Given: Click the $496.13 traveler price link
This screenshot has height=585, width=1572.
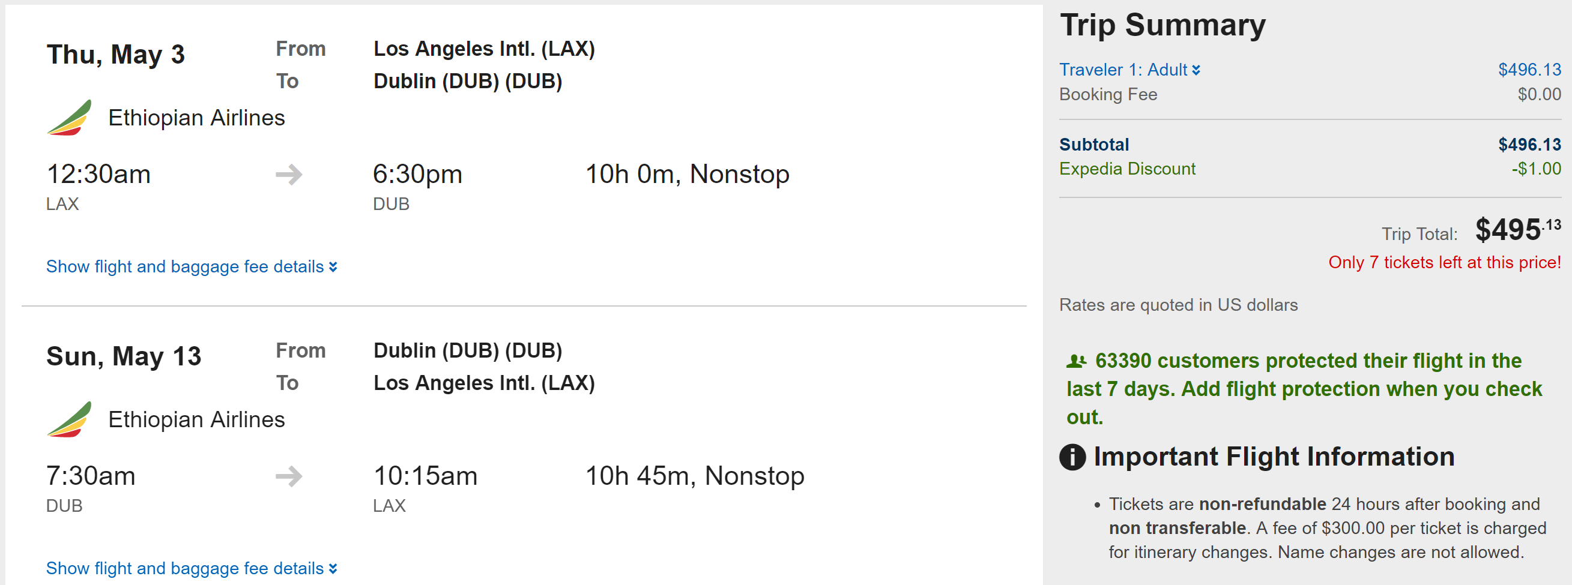Looking at the screenshot, I should pyautogui.click(x=1529, y=70).
